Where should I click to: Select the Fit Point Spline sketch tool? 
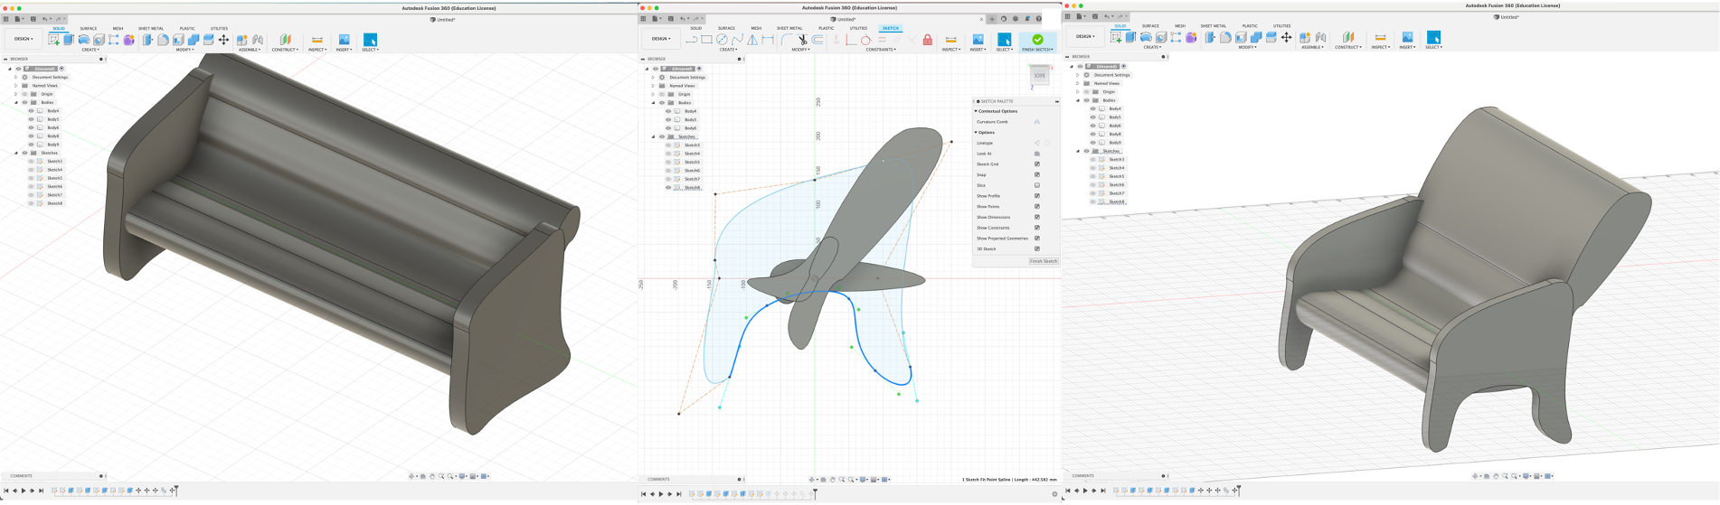coord(737,40)
